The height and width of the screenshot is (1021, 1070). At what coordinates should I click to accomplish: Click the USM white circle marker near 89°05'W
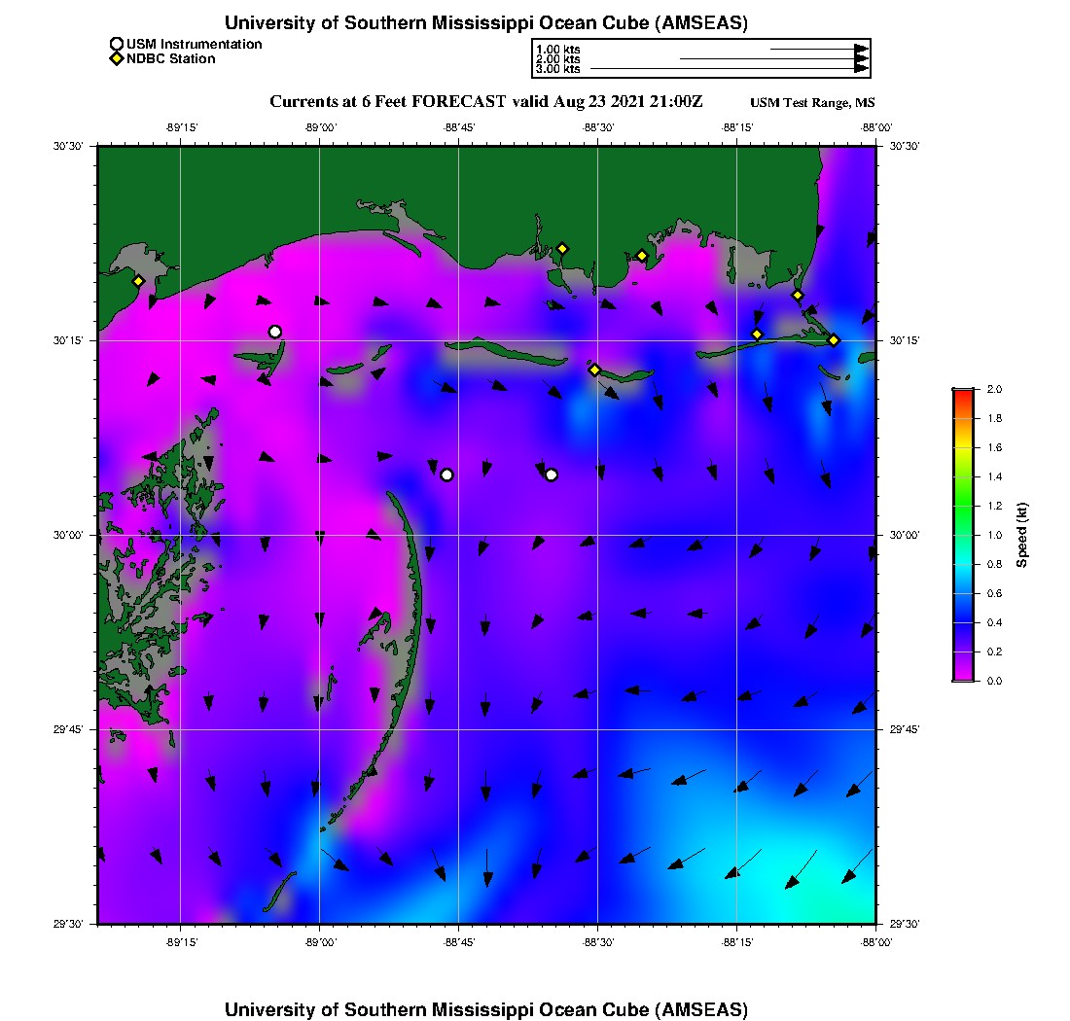[275, 332]
